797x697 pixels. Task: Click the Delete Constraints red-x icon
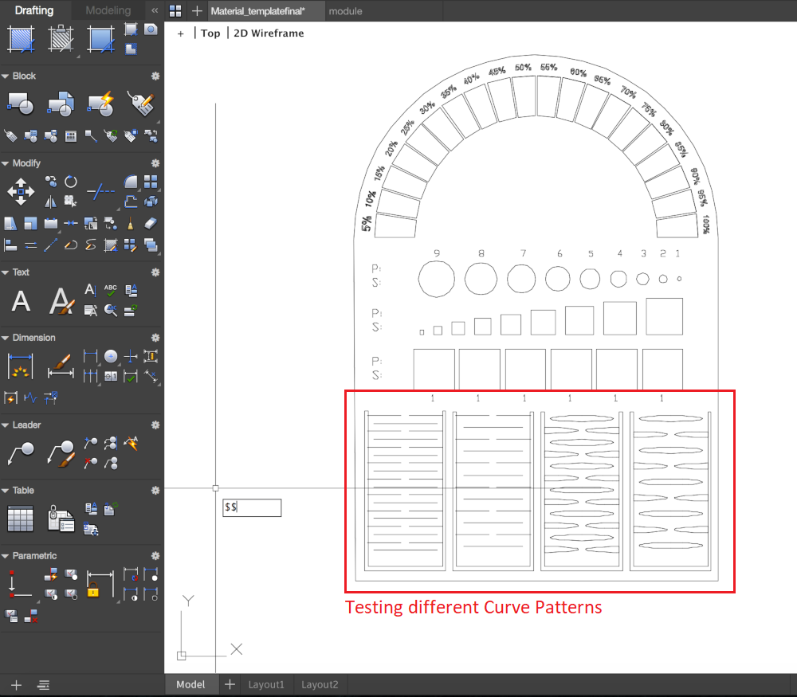coord(30,617)
